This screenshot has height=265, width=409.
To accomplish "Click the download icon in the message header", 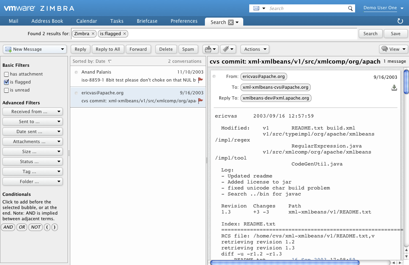I will [394, 88].
